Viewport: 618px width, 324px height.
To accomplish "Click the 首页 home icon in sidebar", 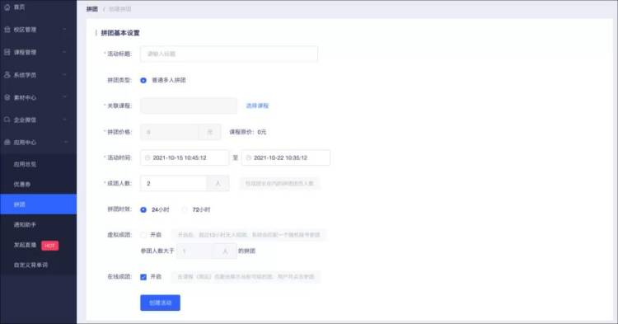I will pyautogui.click(x=7, y=7).
